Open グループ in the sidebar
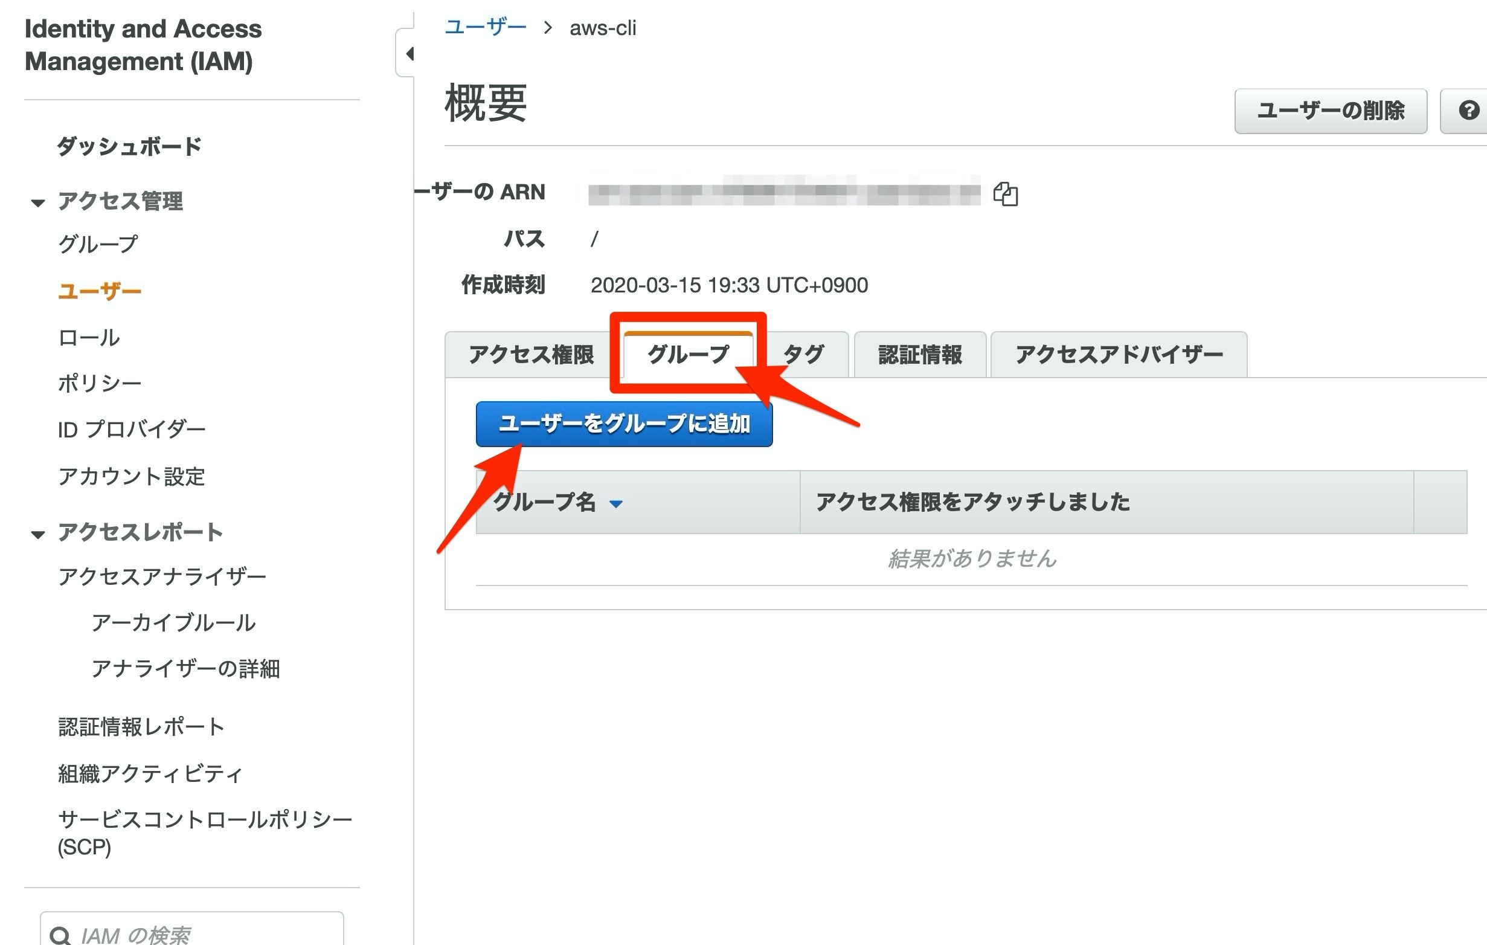This screenshot has height=945, width=1487. click(98, 244)
